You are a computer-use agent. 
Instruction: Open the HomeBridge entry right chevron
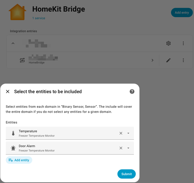click(153, 60)
